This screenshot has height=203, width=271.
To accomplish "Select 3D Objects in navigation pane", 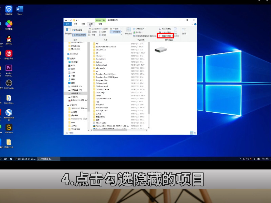I will [x=73, y=62].
